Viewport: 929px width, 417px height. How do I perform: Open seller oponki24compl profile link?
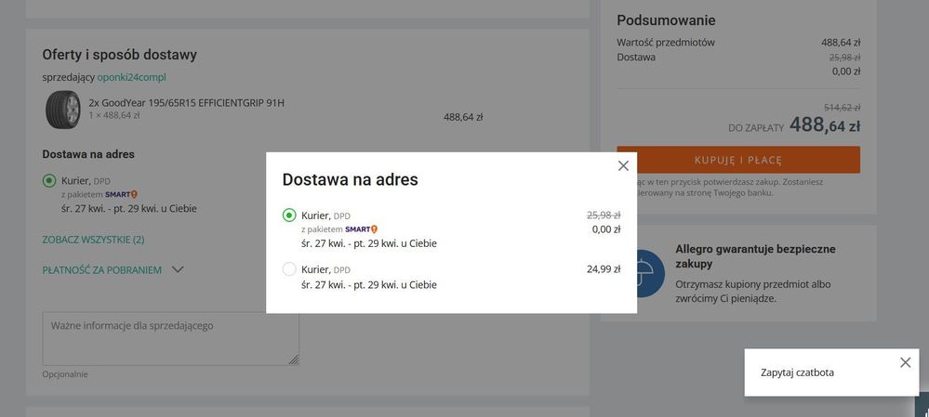[x=132, y=77]
